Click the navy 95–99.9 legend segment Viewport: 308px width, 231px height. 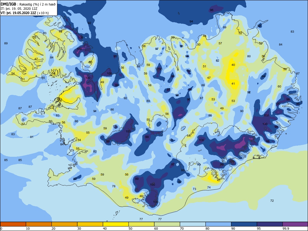pyautogui.click(x=270, y=224)
